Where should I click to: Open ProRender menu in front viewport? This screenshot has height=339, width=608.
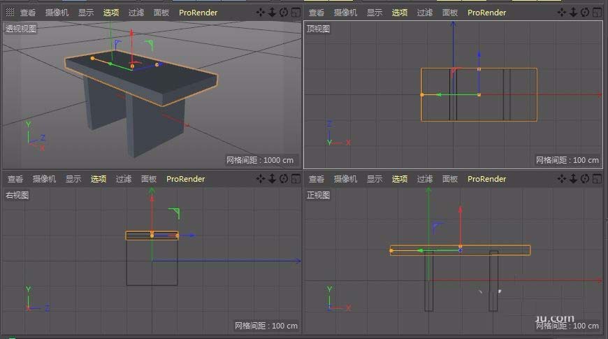[486, 179]
